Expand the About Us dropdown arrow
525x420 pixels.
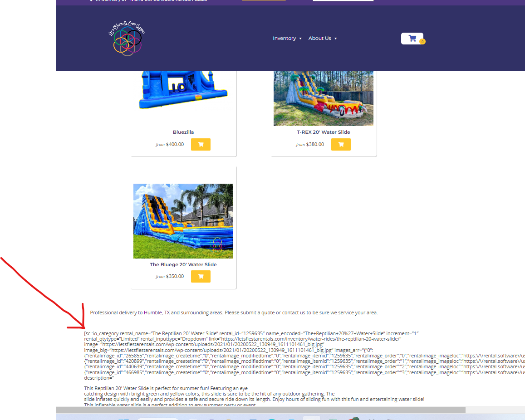click(336, 39)
